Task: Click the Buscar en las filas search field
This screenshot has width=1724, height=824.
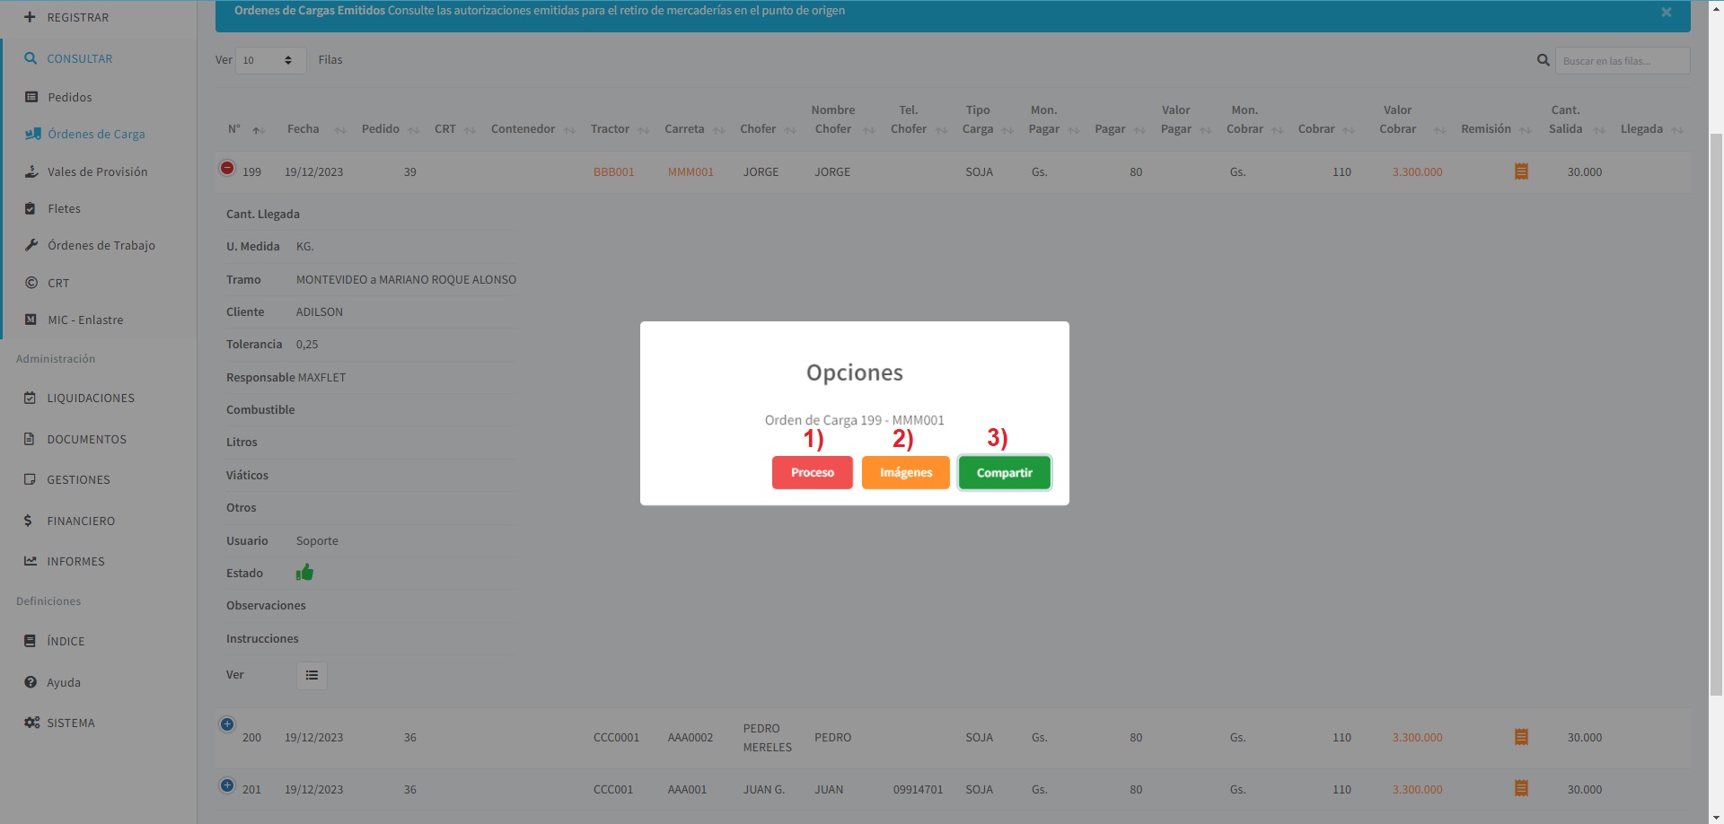Action: pos(1622,61)
